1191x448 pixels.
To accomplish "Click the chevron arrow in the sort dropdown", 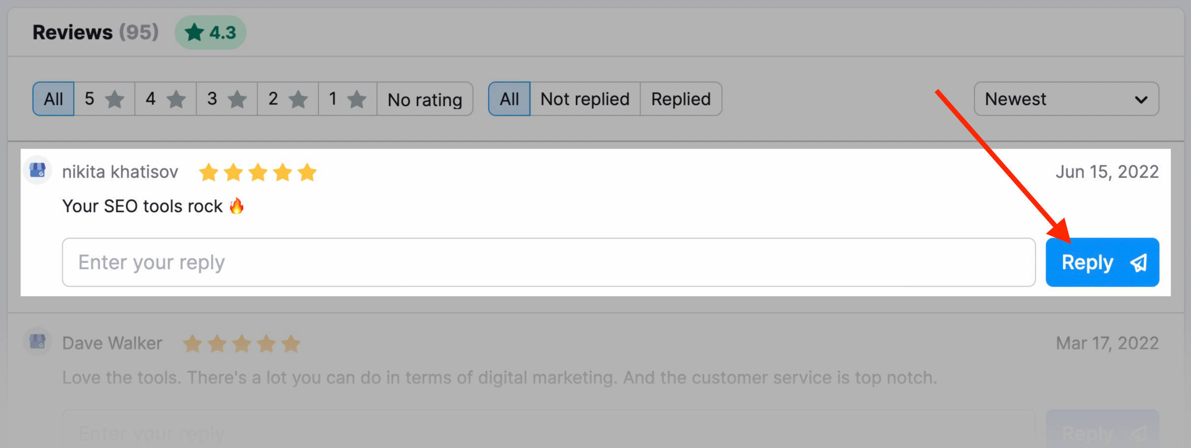I will click(x=1141, y=100).
